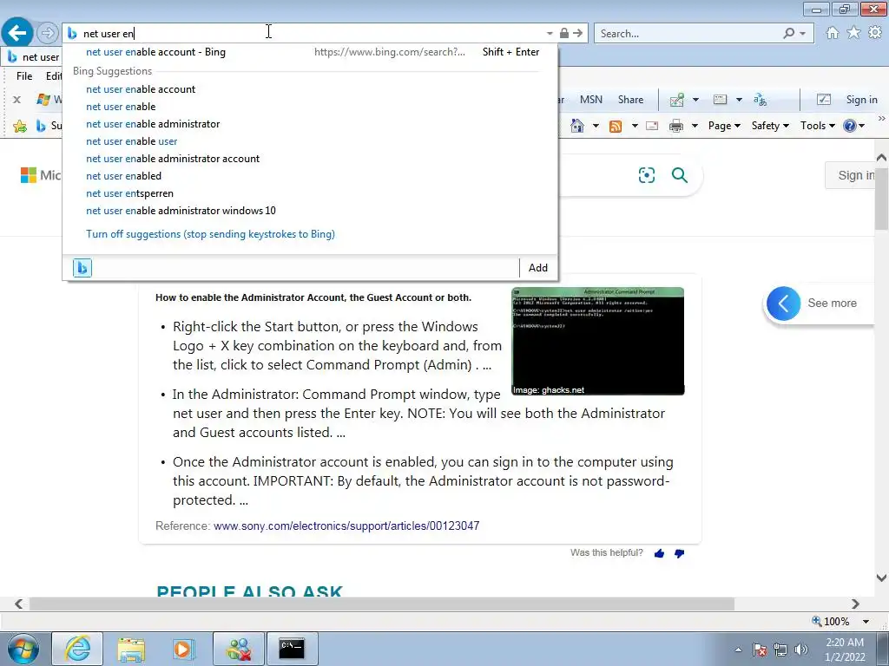Click the Help question mark icon
This screenshot has height=666, width=889.
pyautogui.click(x=849, y=126)
